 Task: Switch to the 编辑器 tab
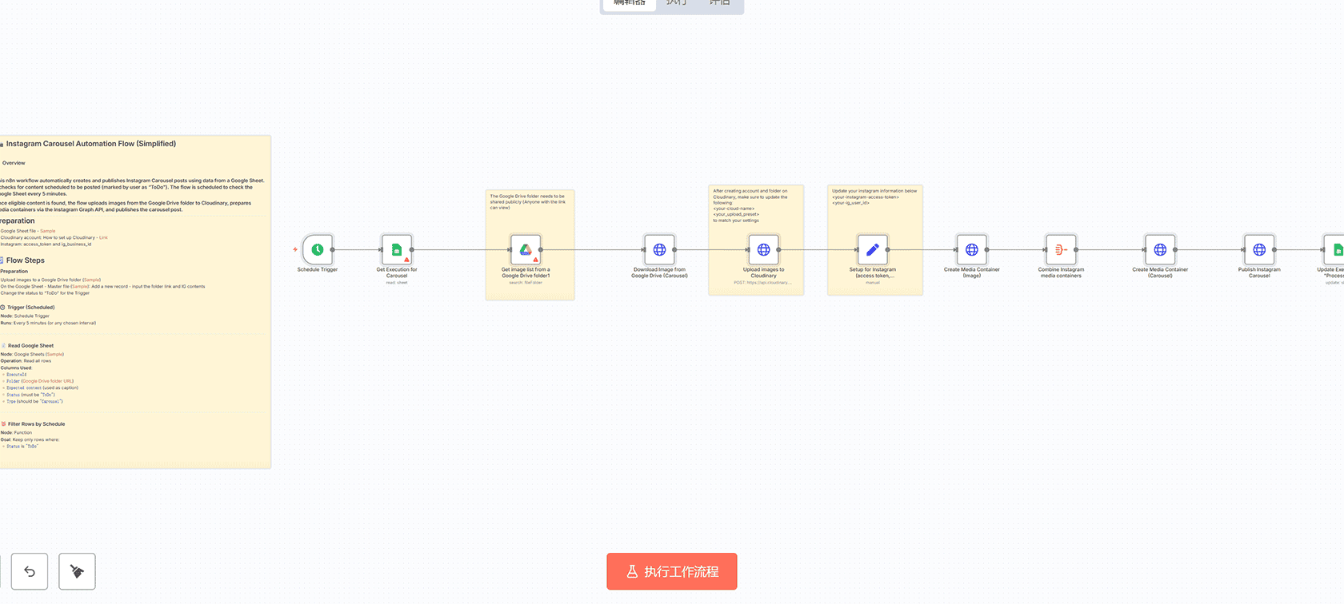629,3
